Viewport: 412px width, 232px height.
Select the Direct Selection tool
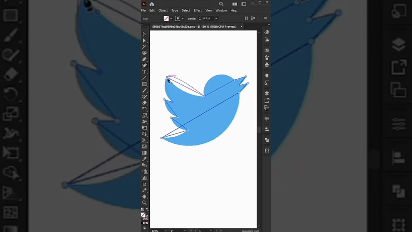point(144,40)
